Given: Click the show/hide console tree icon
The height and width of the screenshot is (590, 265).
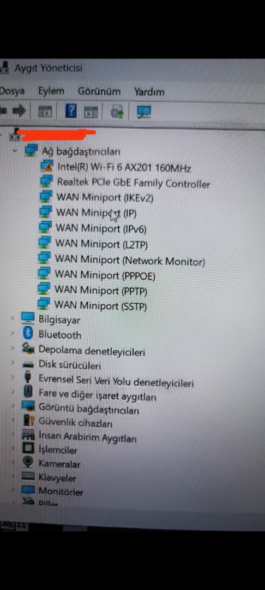Looking at the screenshot, I should 45,111.
